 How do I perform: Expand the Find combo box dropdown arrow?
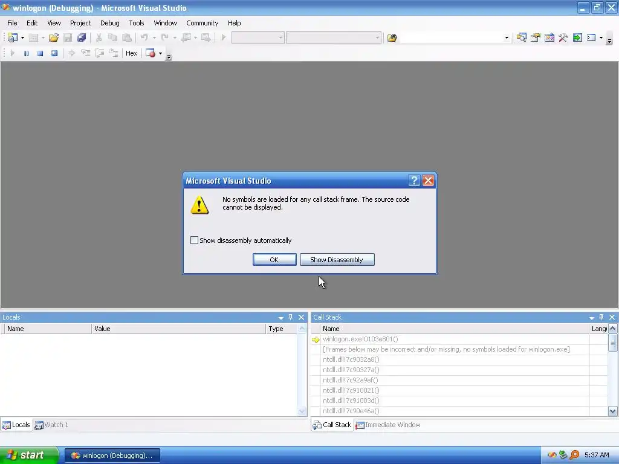click(507, 38)
